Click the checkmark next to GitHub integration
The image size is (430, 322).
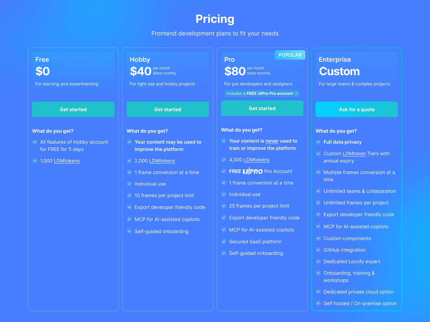[x=318, y=250]
